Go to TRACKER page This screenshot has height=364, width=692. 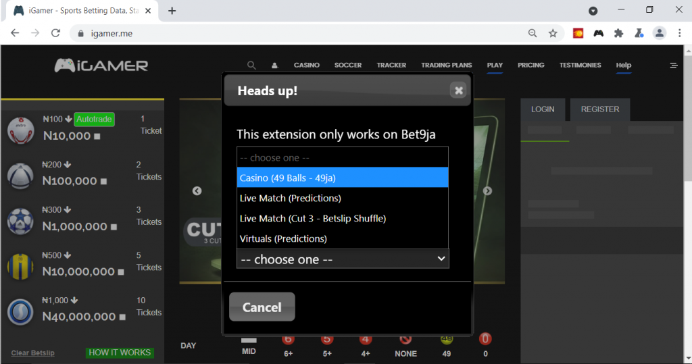[391, 65]
